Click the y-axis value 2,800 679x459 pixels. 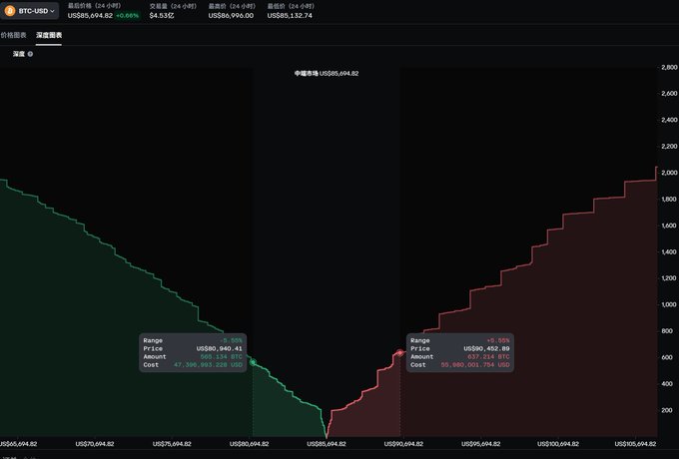click(669, 68)
